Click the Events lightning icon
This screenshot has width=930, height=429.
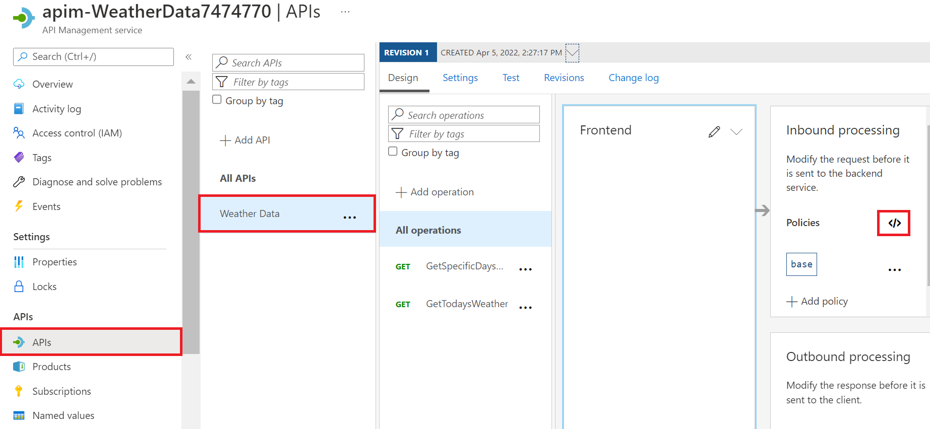[x=19, y=206]
